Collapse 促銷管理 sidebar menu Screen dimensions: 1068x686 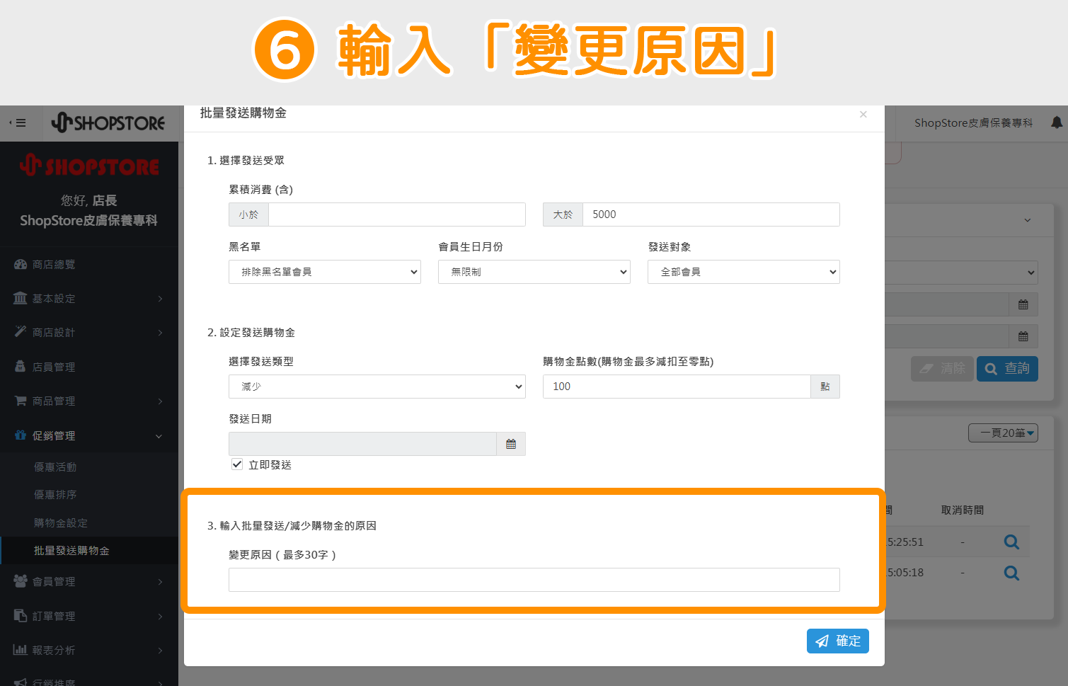[x=89, y=435]
